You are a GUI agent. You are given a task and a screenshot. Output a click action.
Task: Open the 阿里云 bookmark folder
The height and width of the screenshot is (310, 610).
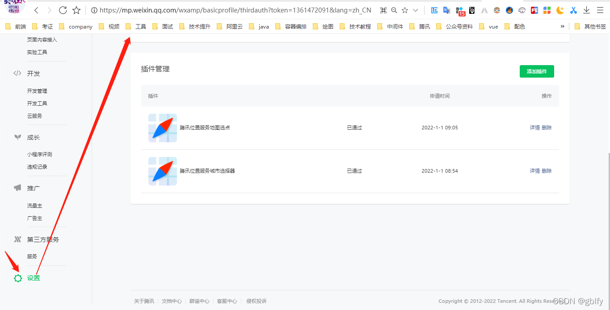pos(230,26)
